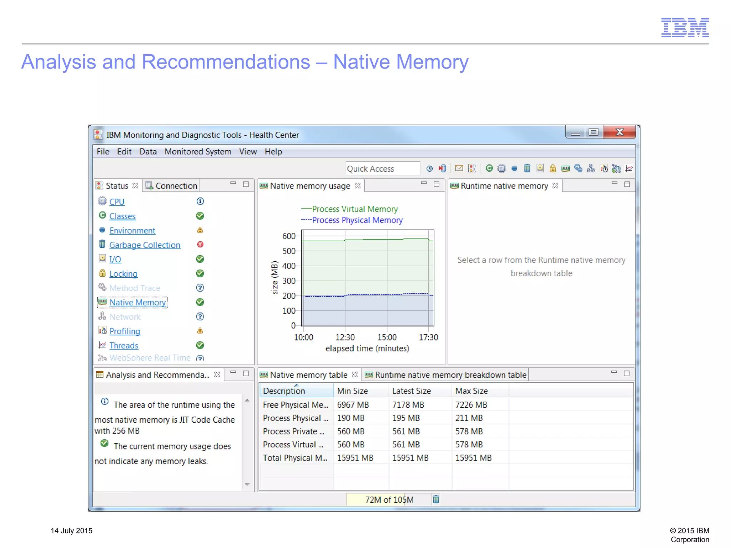
Task: Open the Environment link
Action: click(132, 231)
